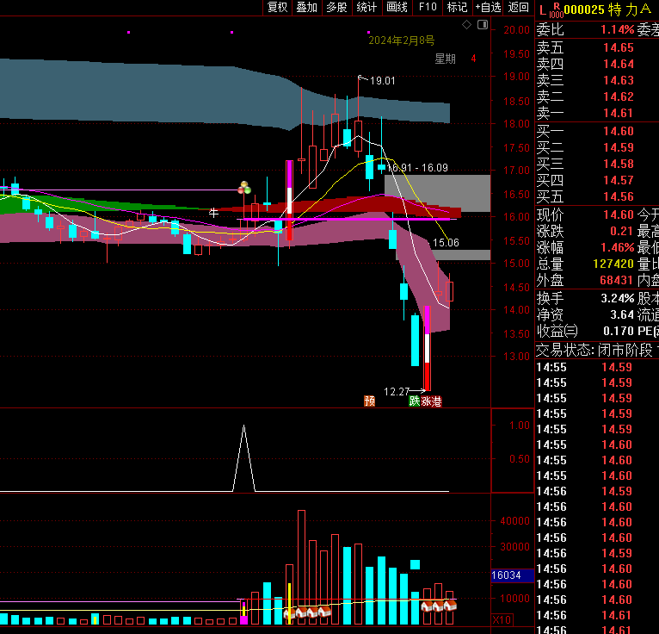Viewport: 659px width, 634px height.
Task: Click the white cross marker on the K-line chart
Action: (213, 213)
